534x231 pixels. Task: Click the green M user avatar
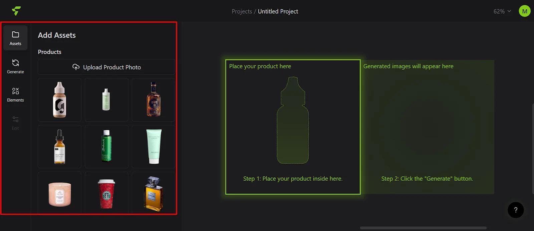tap(524, 11)
